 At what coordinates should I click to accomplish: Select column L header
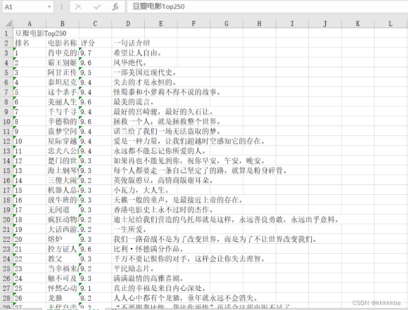tap(391, 24)
